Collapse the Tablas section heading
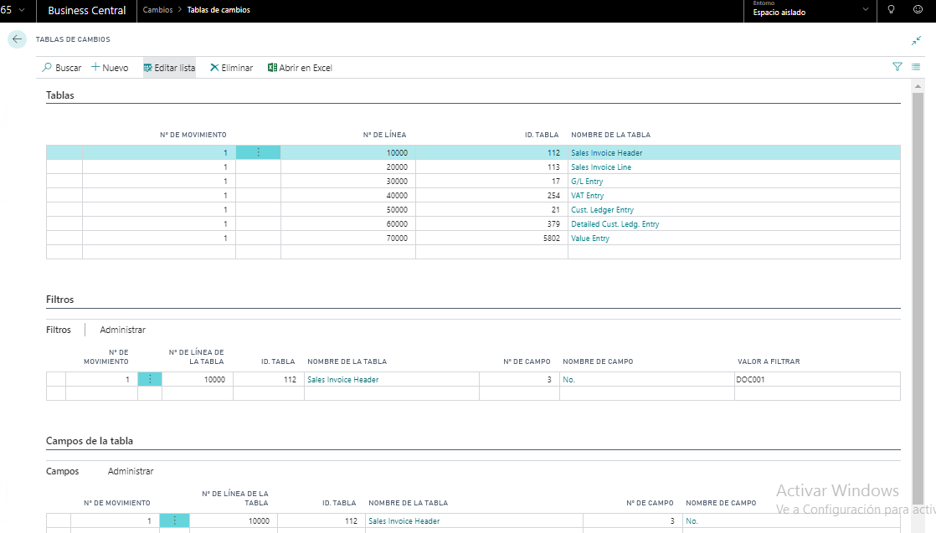This screenshot has width=936, height=533. 60,95
